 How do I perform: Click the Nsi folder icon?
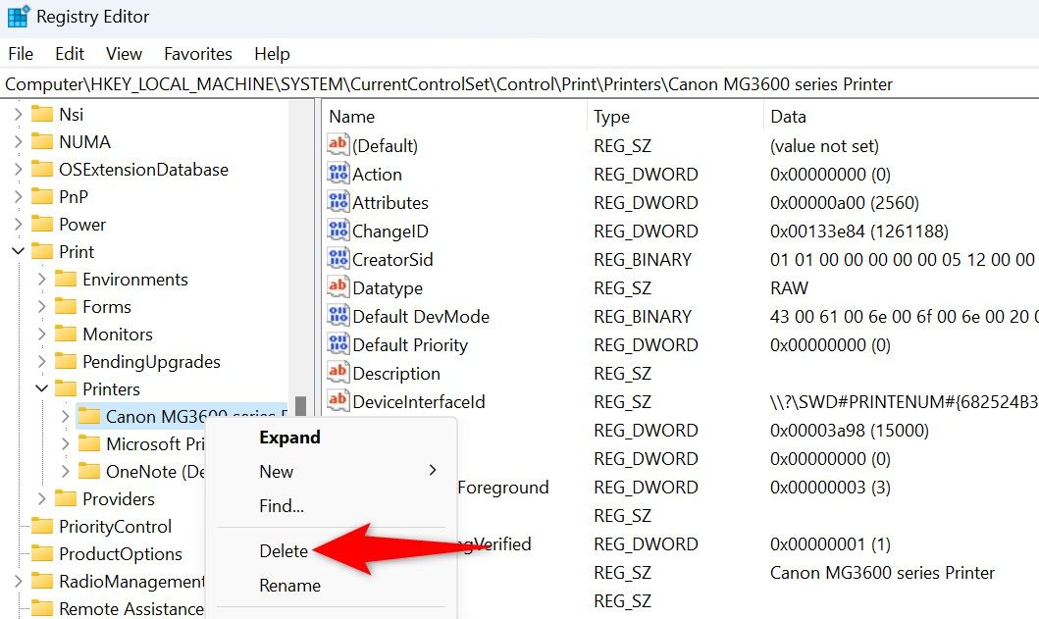[42, 114]
